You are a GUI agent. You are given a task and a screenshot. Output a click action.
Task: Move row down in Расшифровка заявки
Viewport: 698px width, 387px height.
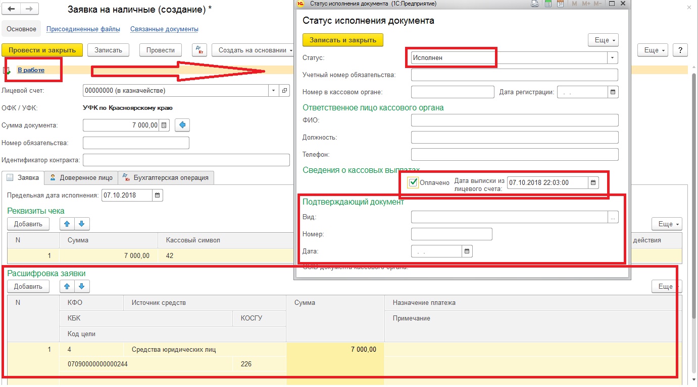pos(82,286)
